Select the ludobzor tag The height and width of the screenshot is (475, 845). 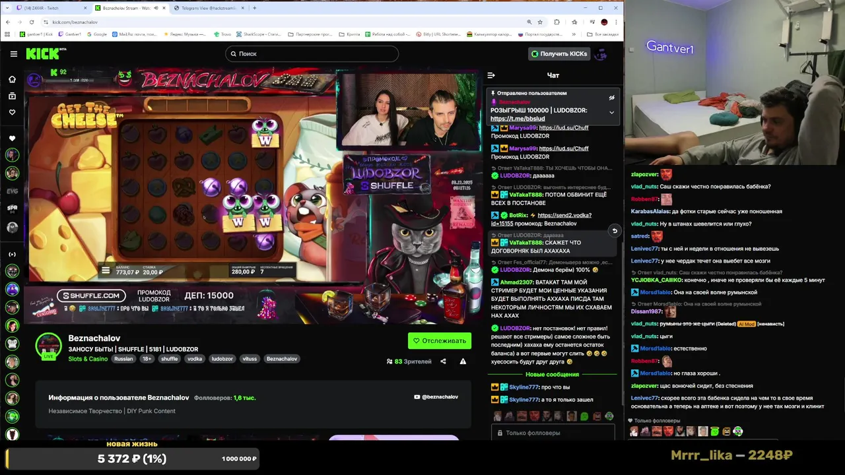tap(222, 359)
